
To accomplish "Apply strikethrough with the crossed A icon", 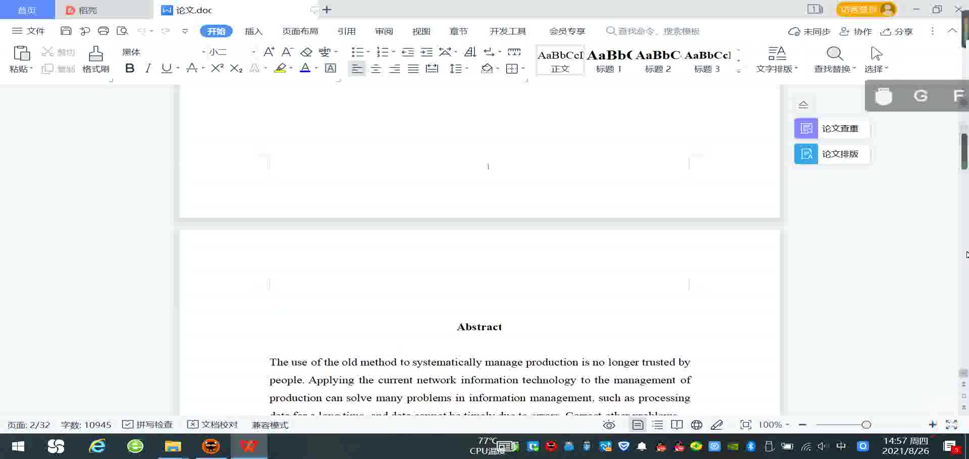I will coord(191,68).
